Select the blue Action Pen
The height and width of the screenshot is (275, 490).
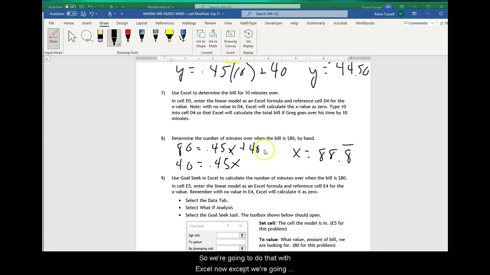pos(183,36)
